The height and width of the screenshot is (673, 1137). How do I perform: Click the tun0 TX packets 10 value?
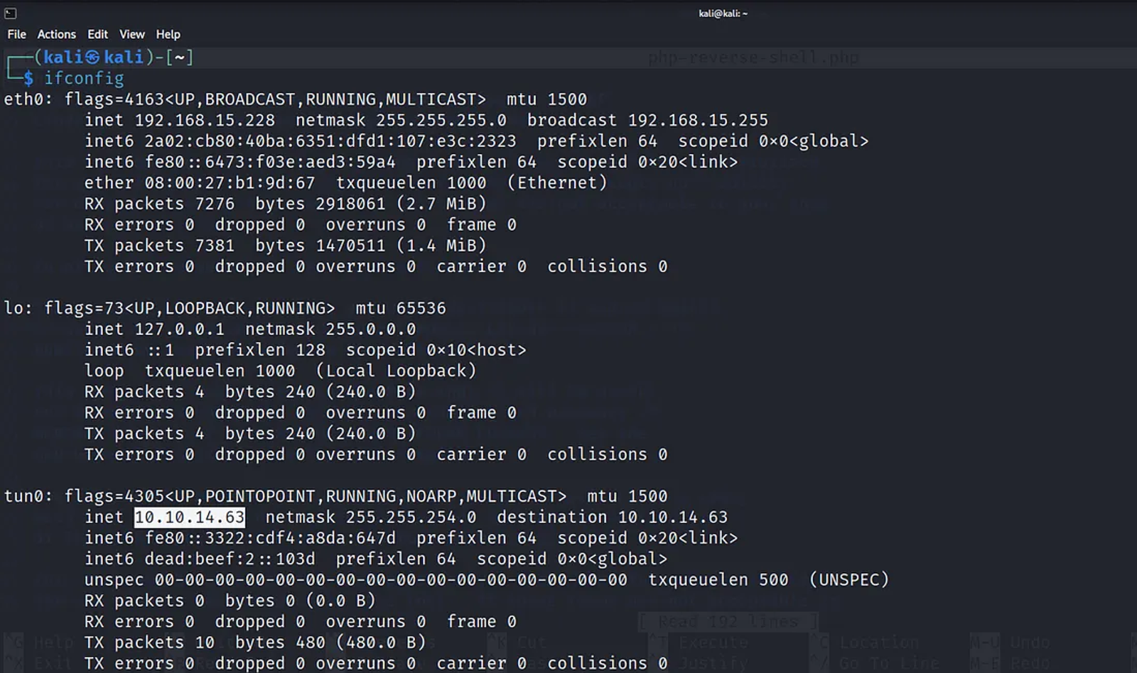[205, 642]
